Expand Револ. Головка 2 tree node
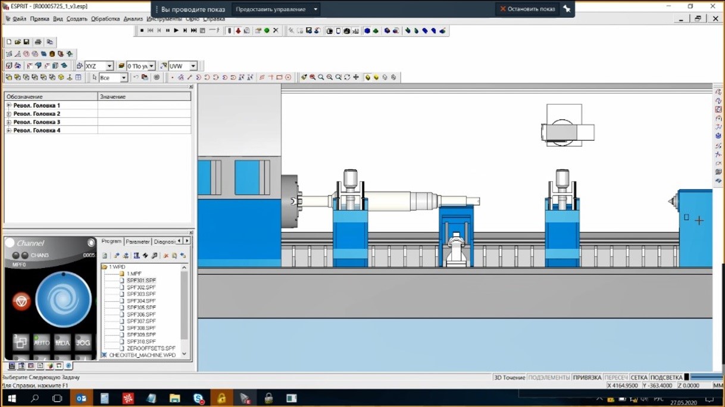 pos(9,113)
